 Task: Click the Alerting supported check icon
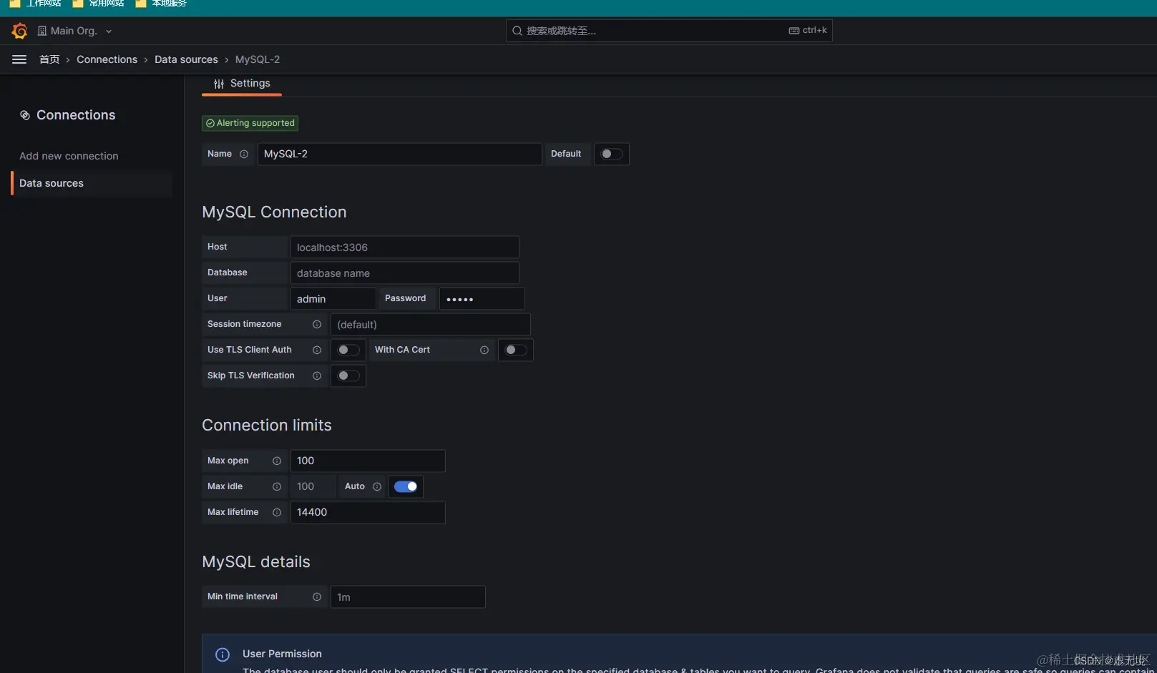pyautogui.click(x=210, y=123)
